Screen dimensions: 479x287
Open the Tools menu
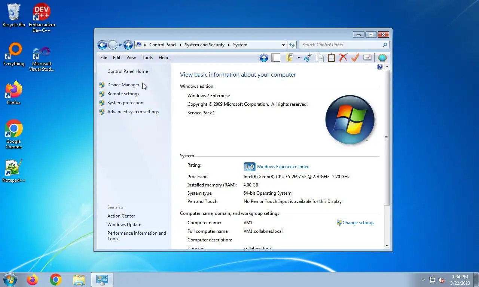coord(147,58)
